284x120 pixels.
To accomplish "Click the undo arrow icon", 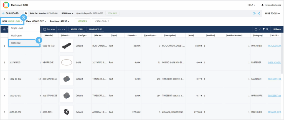I will click(60, 29).
